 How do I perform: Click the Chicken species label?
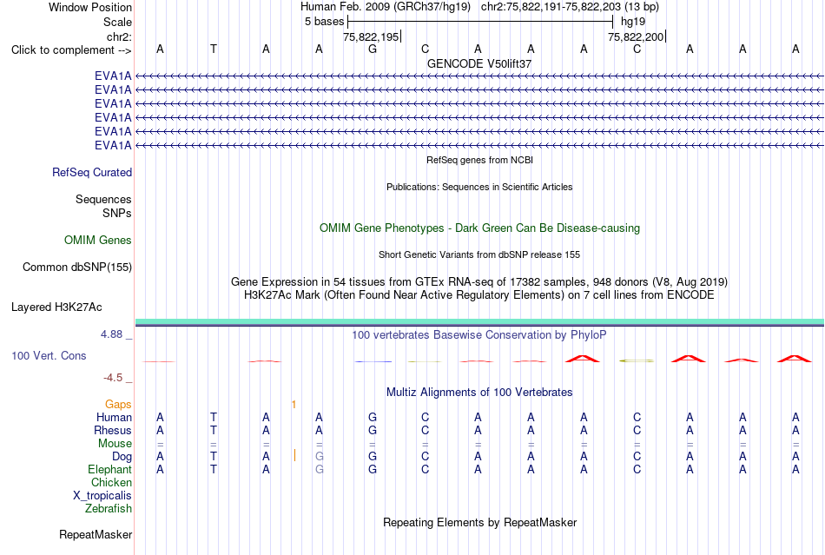(111, 483)
